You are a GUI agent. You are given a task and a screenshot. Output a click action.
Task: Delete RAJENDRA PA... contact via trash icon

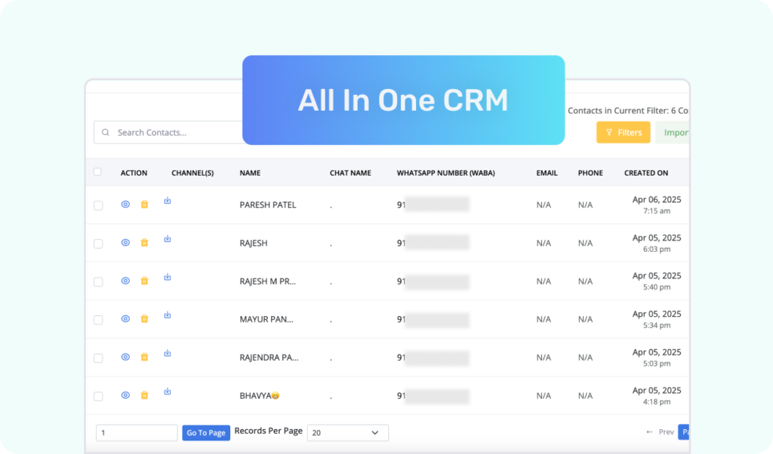tap(144, 357)
